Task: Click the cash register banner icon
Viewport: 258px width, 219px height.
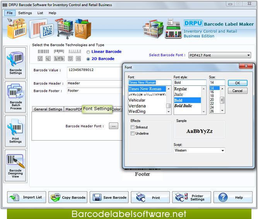Action: [x=173, y=29]
